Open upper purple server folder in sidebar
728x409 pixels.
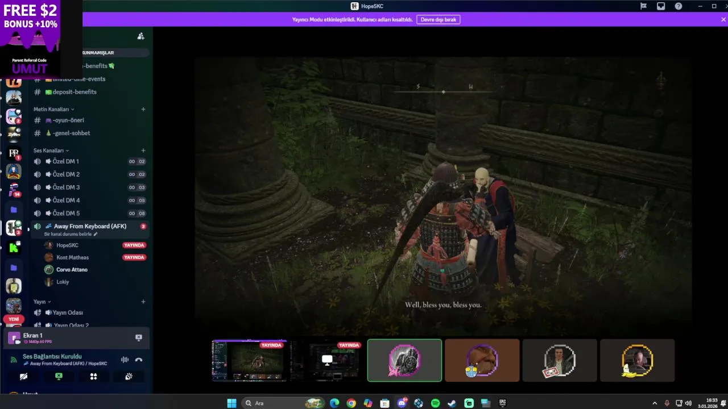[14, 210]
